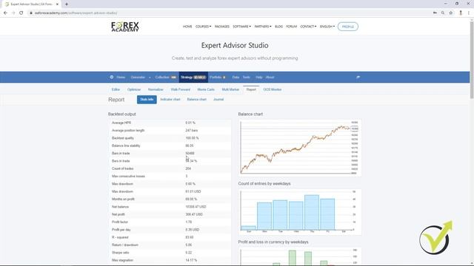Viewport: 474px width, 266px height.
Task: Reload the page with the refresh icon
Action: coord(21,13)
